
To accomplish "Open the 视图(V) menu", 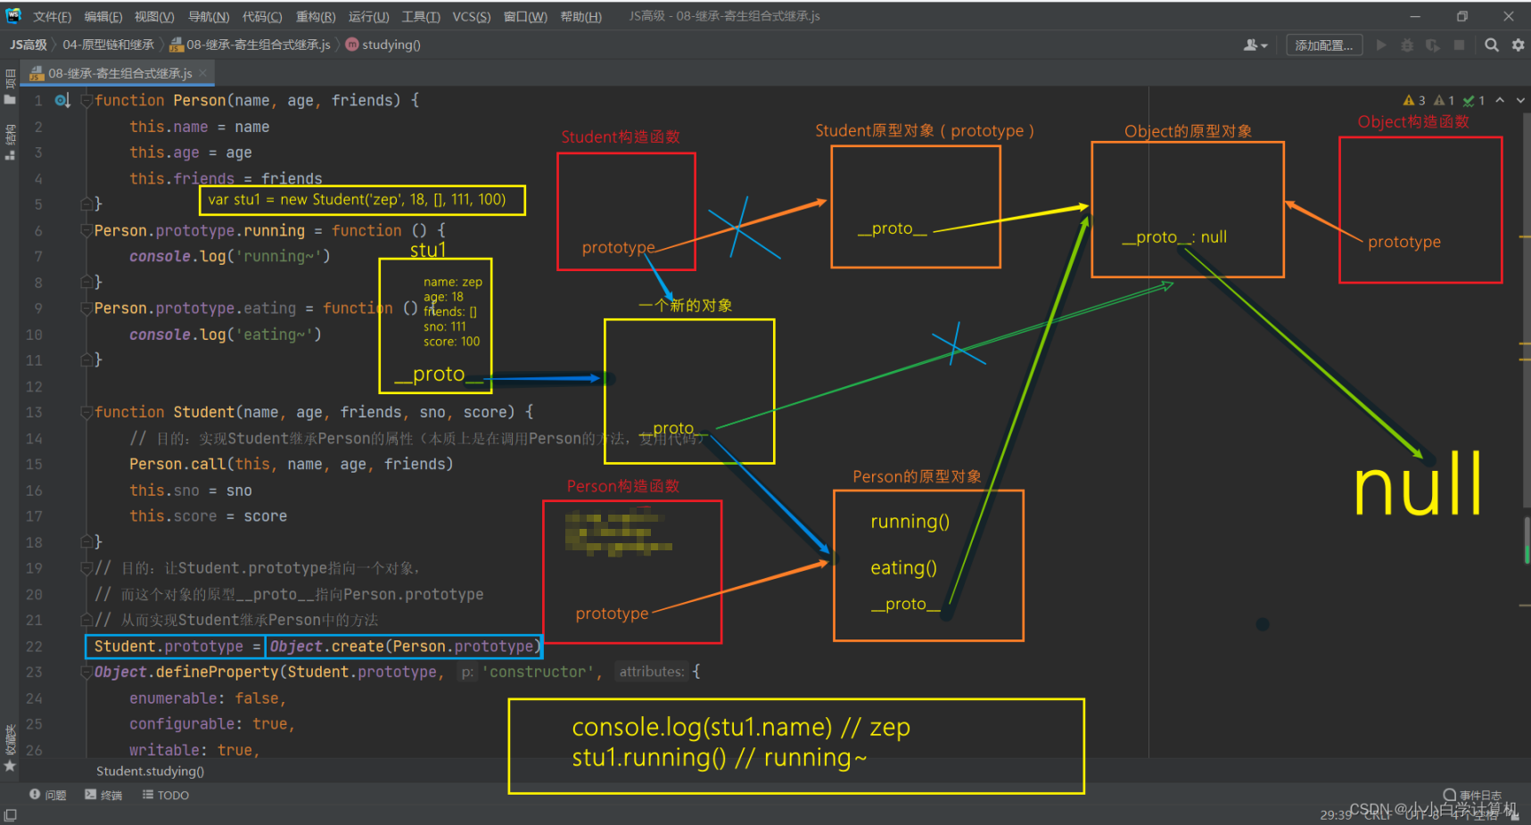I will [x=154, y=17].
